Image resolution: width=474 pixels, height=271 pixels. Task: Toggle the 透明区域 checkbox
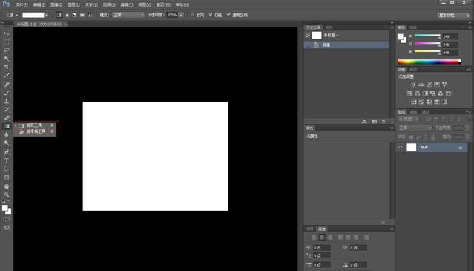pyautogui.click(x=228, y=15)
